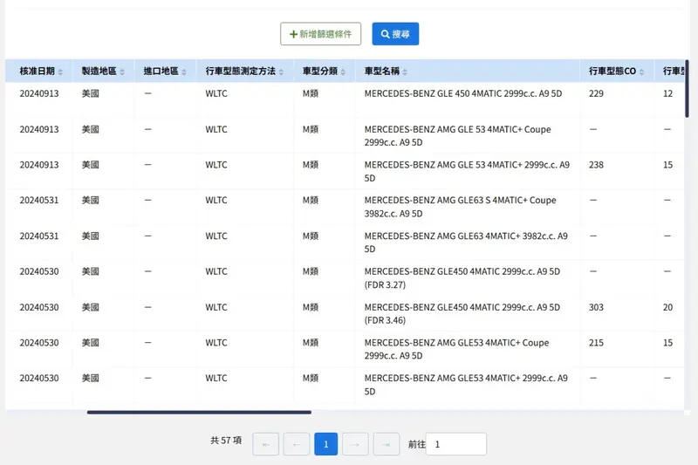Click the 前往 page number input field

pos(455,444)
